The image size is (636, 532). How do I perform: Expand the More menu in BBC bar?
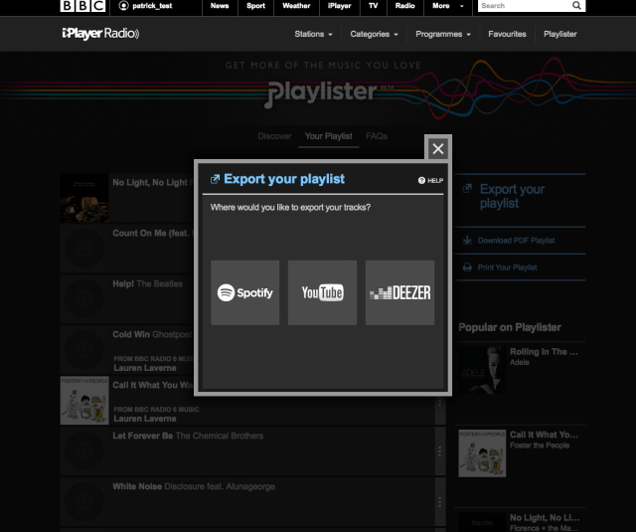click(x=448, y=6)
